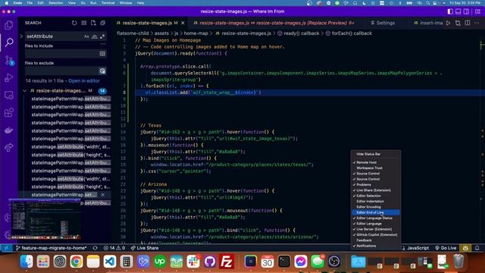485x273 pixels.
Task: Click the home-map breadcrumb
Action: click(196, 33)
